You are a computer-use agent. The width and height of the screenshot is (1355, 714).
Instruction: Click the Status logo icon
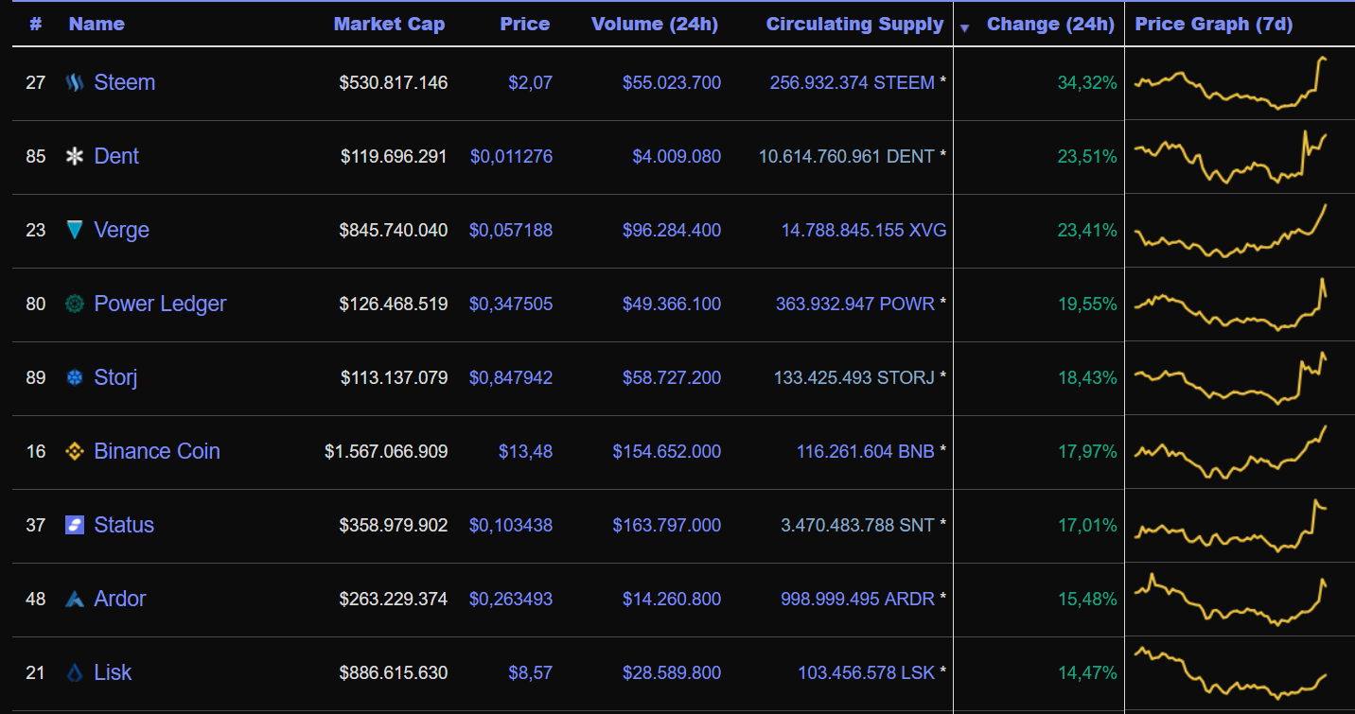click(75, 525)
